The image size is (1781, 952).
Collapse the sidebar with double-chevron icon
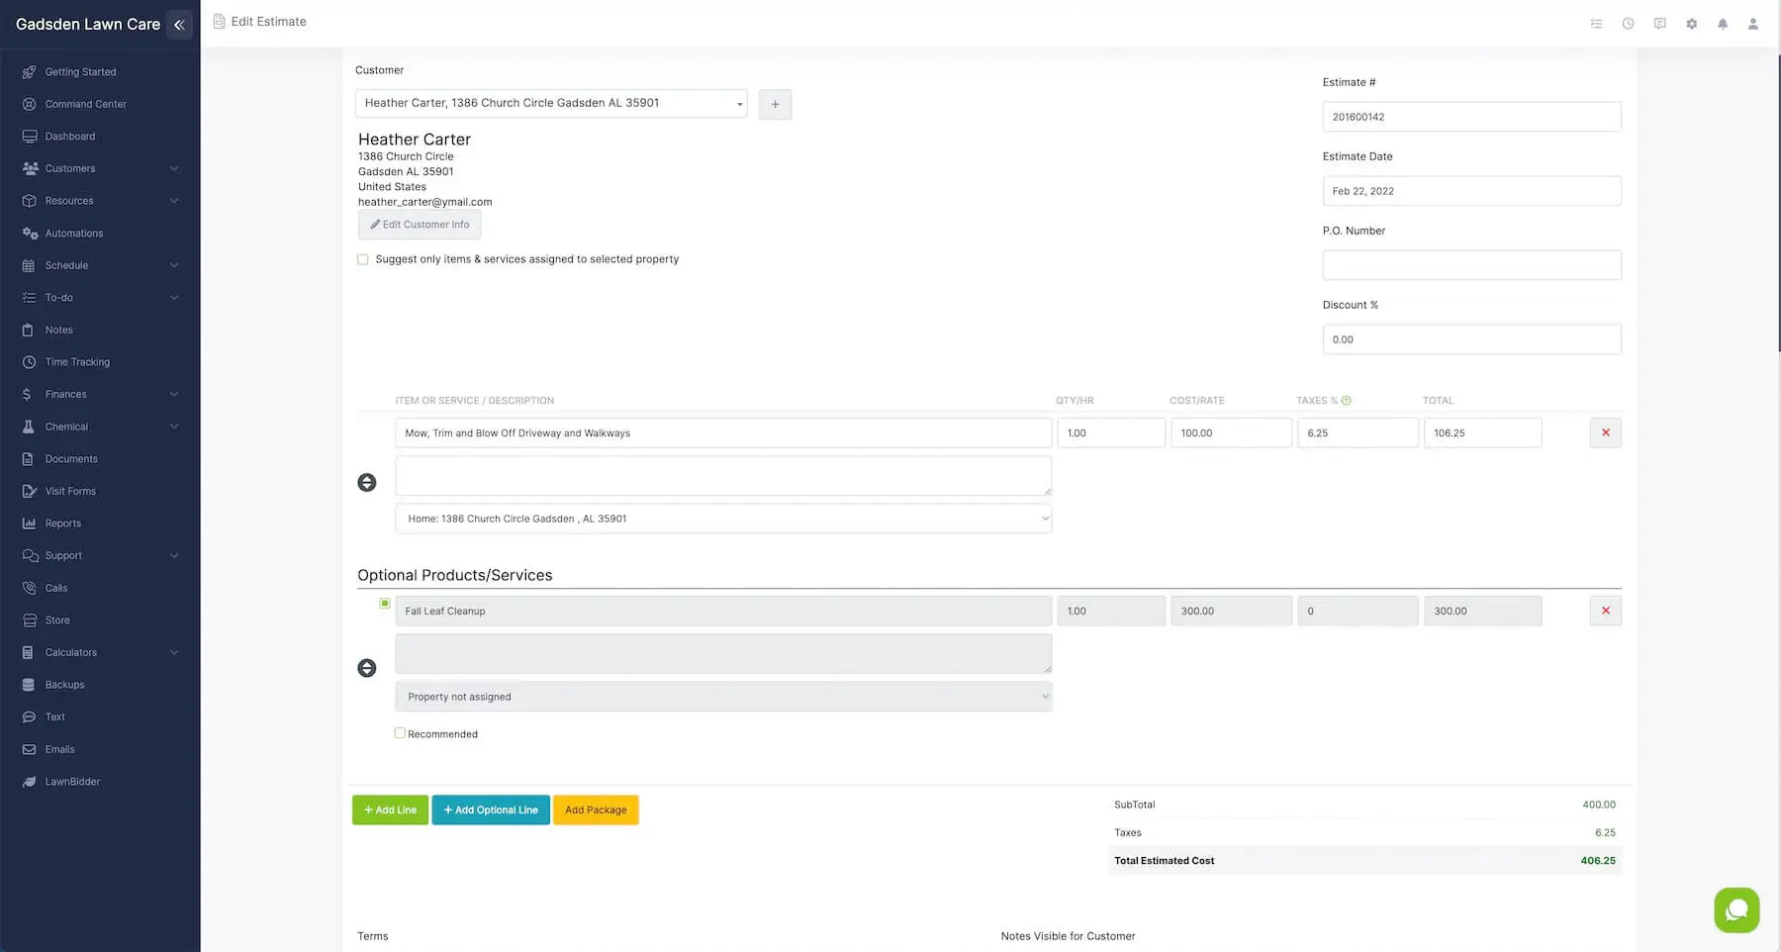click(x=179, y=25)
